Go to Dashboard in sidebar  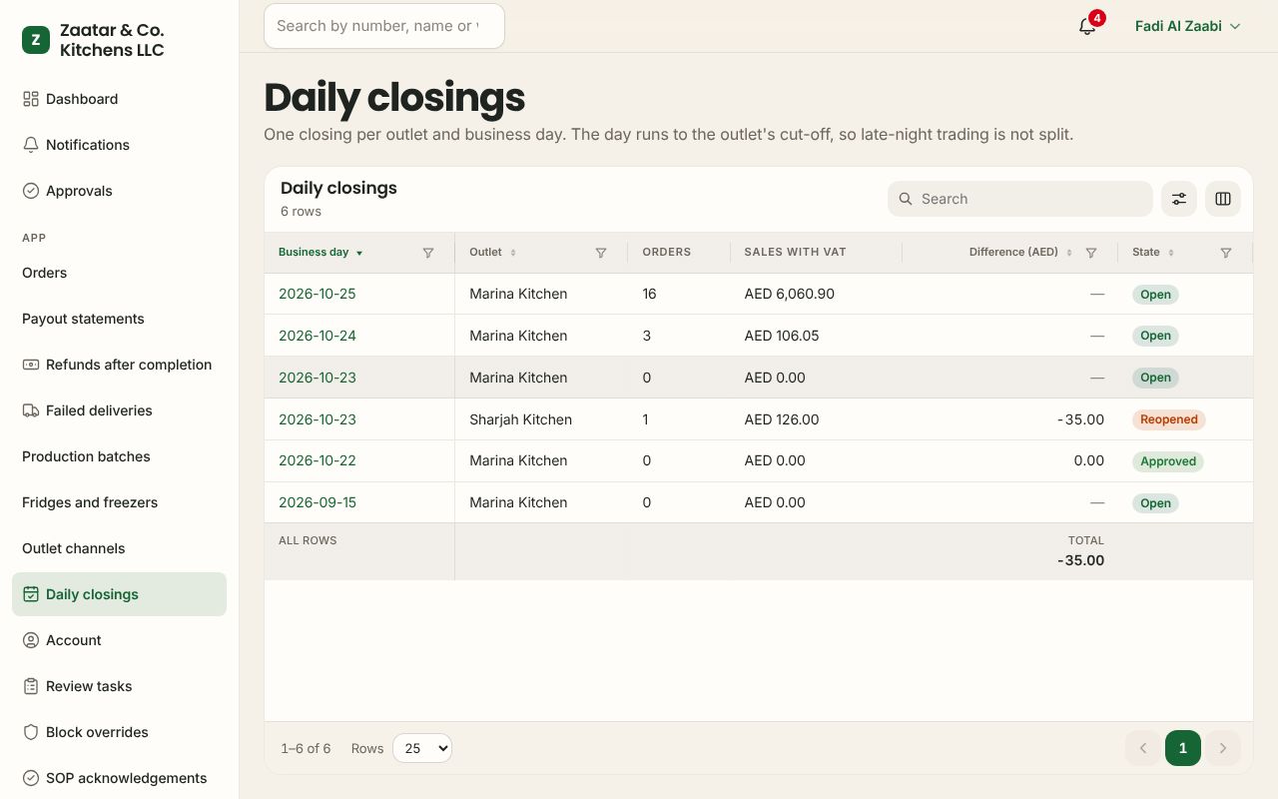point(119,99)
